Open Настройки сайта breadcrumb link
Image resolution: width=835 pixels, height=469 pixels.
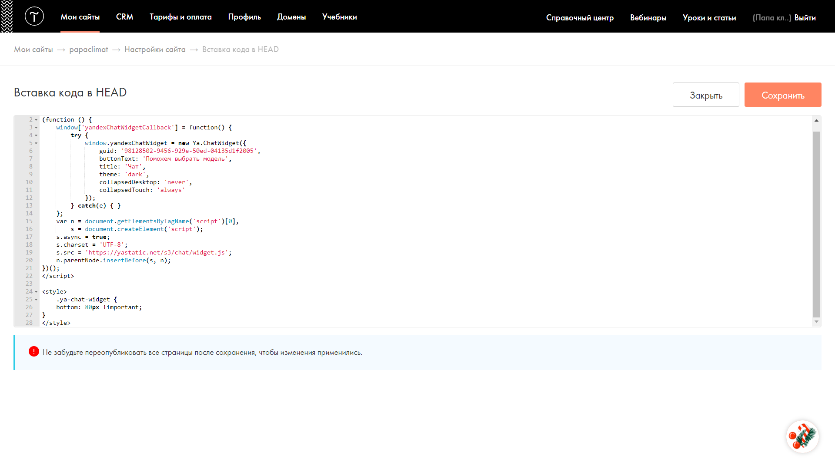point(155,50)
